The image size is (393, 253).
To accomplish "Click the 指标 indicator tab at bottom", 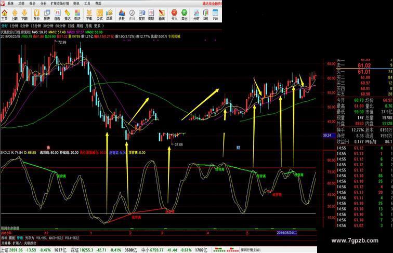I will 4,238.
